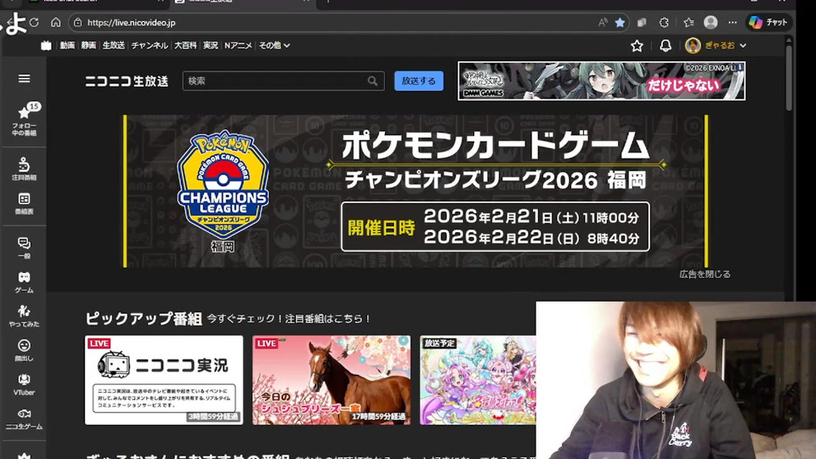Open the 動画 menu item

point(67,45)
